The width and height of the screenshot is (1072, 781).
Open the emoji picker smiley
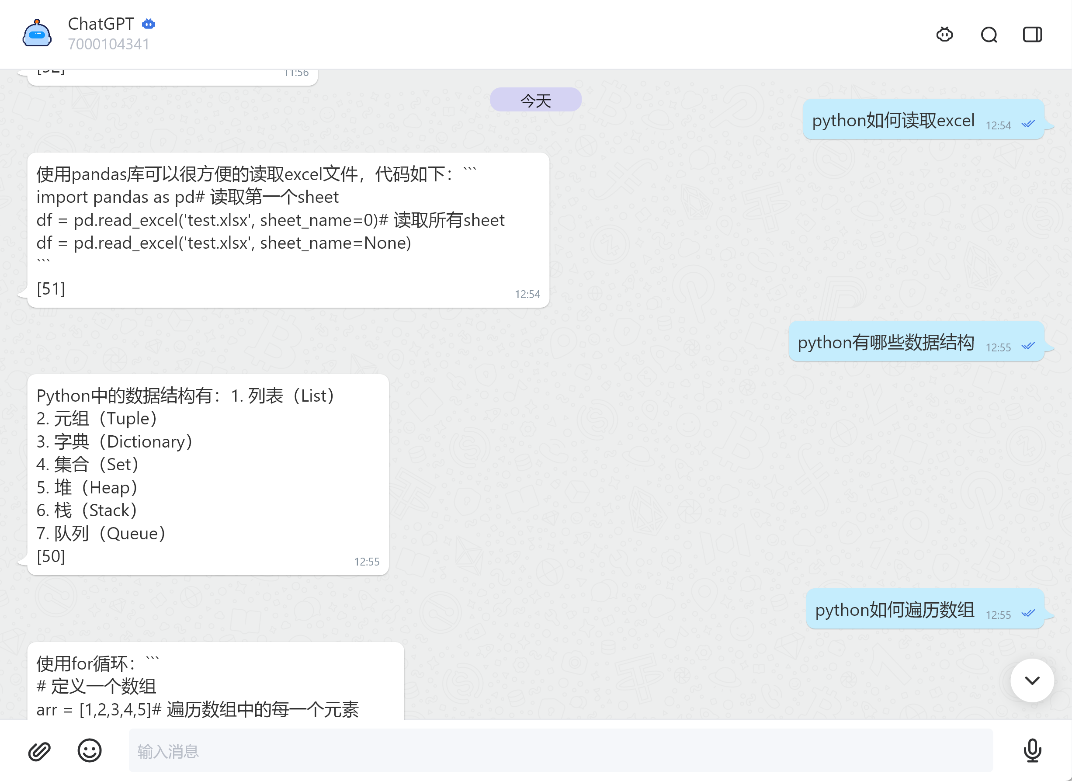tap(89, 750)
